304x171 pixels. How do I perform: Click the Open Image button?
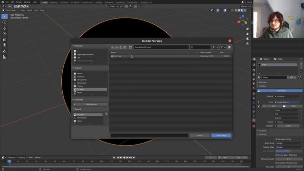221,135
